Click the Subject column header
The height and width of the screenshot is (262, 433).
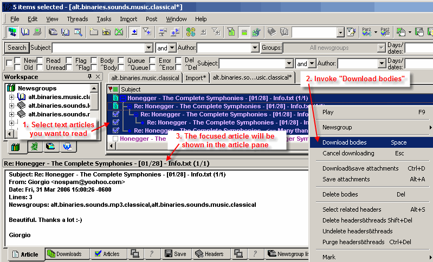pos(131,89)
